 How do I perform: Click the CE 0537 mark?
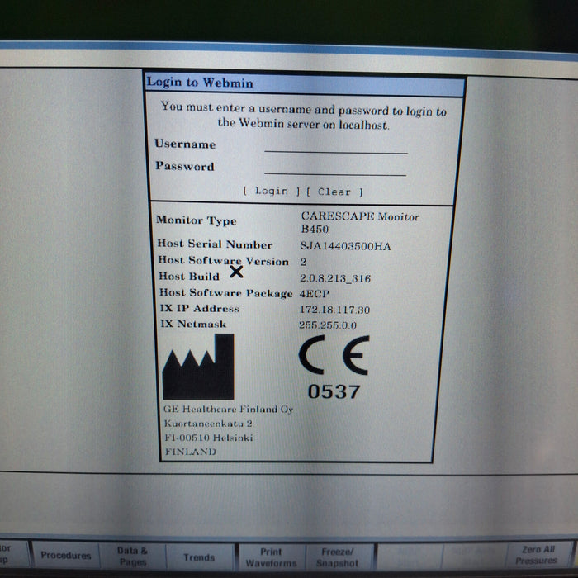[334, 367]
